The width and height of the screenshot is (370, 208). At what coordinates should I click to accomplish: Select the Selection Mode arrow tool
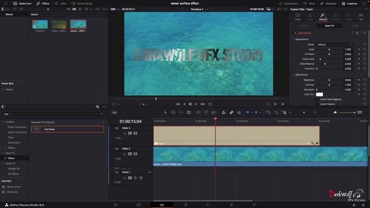(x=165, y=113)
